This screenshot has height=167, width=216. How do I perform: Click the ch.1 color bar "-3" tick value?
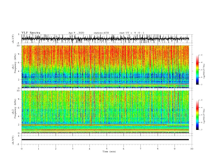click(x=201, y=55)
